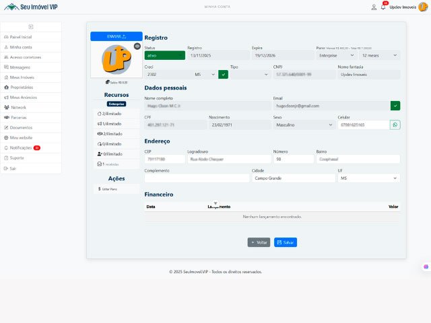Open the Status dropdown showing ativo
Viewport: 431px width, 323px height.
(164, 56)
